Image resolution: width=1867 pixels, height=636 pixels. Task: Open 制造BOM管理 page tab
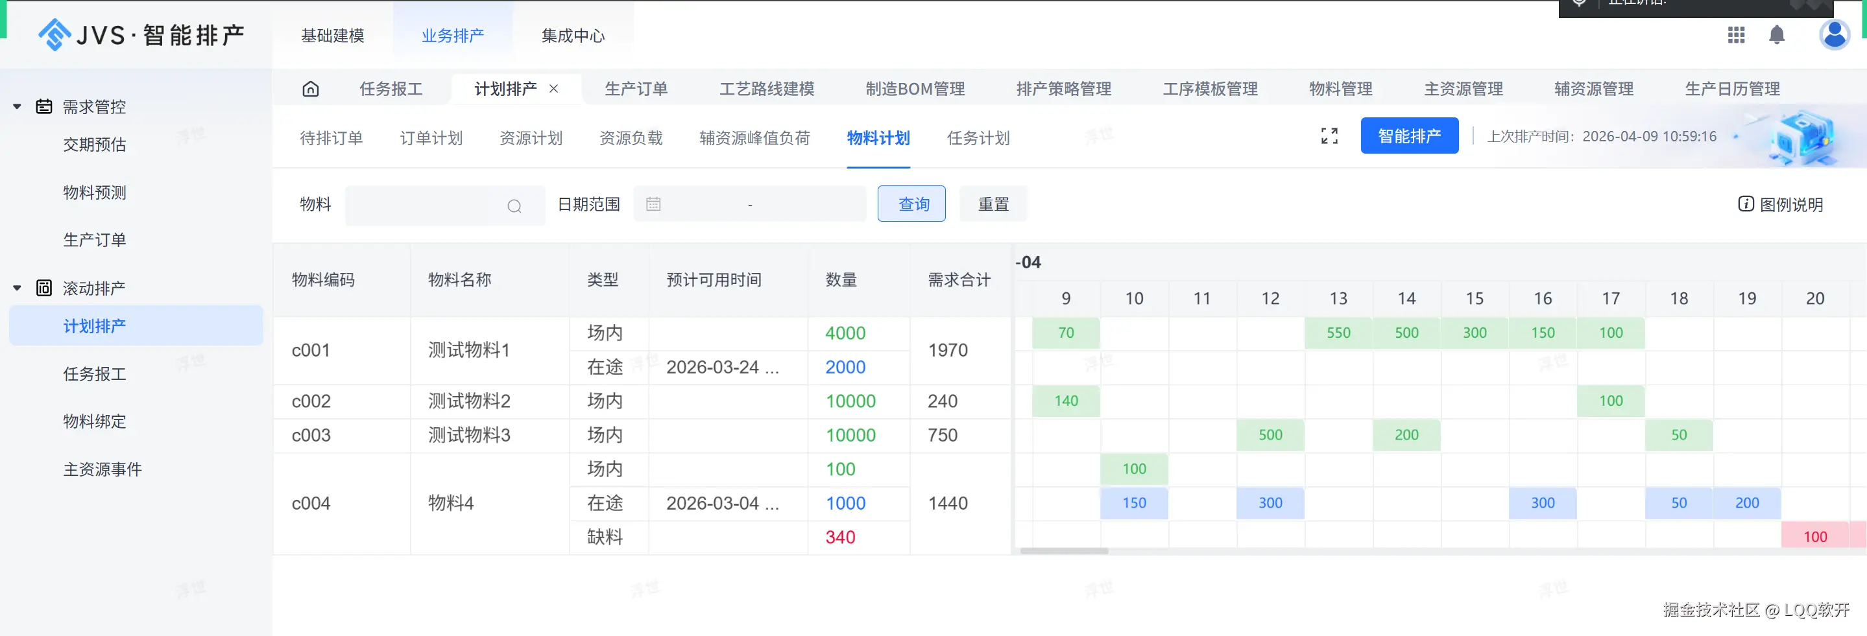pos(915,88)
